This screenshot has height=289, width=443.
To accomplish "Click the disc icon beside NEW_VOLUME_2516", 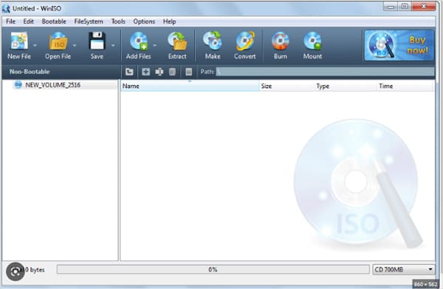I will tap(18, 85).
